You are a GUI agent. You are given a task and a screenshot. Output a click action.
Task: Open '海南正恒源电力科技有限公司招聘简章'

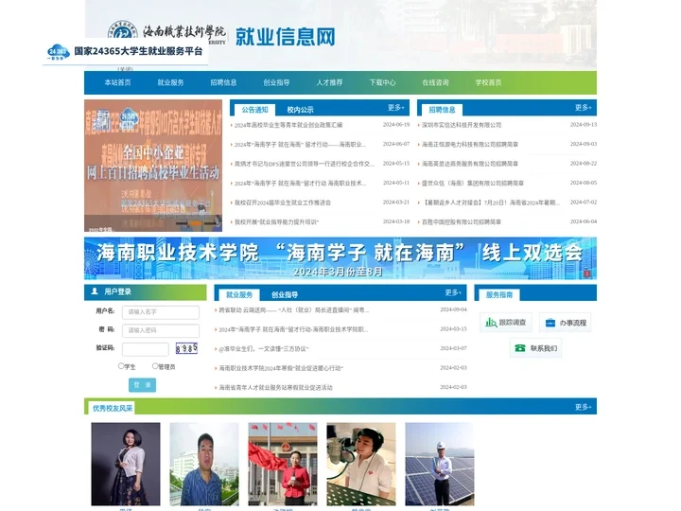pyautogui.click(x=470, y=144)
